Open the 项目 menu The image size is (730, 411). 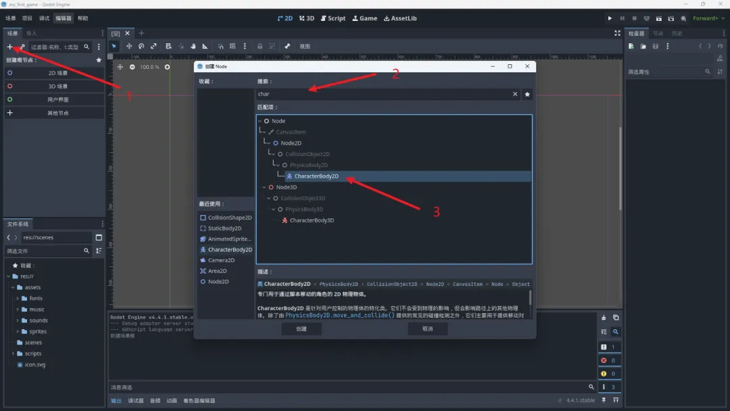click(27, 18)
